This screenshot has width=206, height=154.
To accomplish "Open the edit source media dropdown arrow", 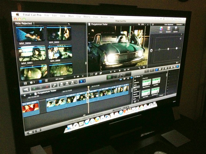I will (x=76, y=82).
